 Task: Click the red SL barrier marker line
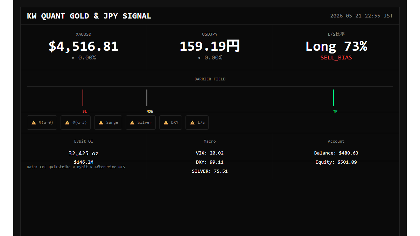pyautogui.click(x=83, y=98)
